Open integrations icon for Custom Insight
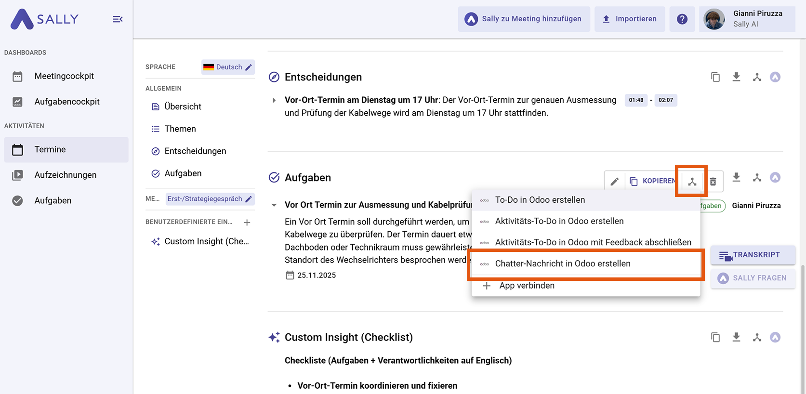 (x=757, y=337)
